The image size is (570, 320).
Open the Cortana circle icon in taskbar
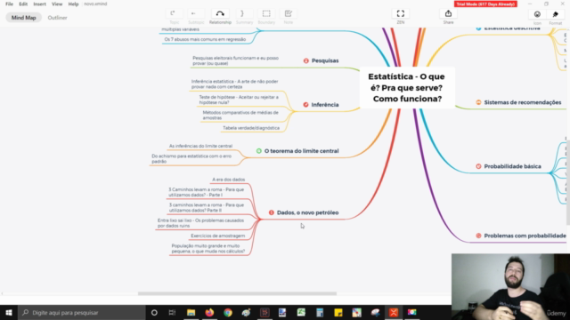[154, 312]
